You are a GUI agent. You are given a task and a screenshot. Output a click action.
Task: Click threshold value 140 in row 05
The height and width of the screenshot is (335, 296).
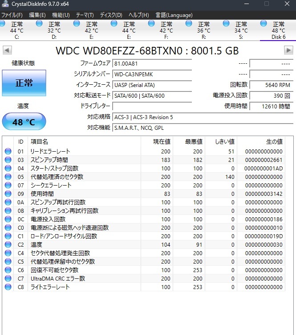click(x=230, y=177)
